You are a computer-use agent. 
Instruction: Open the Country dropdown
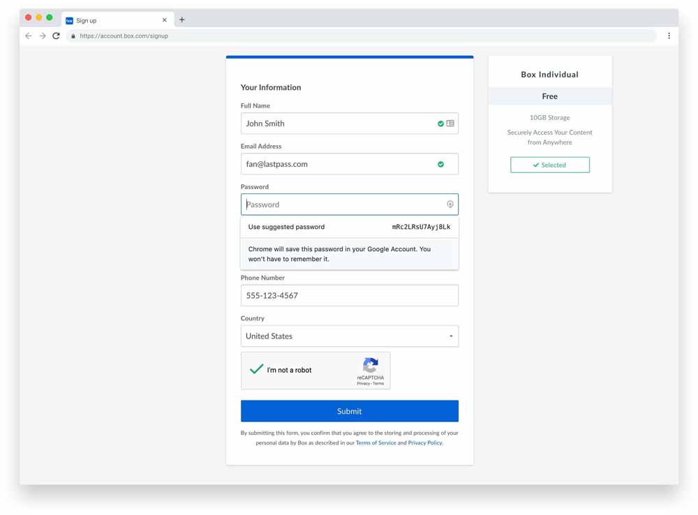click(x=450, y=336)
